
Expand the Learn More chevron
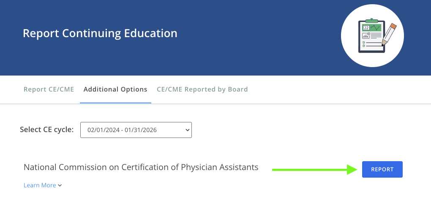[x=60, y=185]
